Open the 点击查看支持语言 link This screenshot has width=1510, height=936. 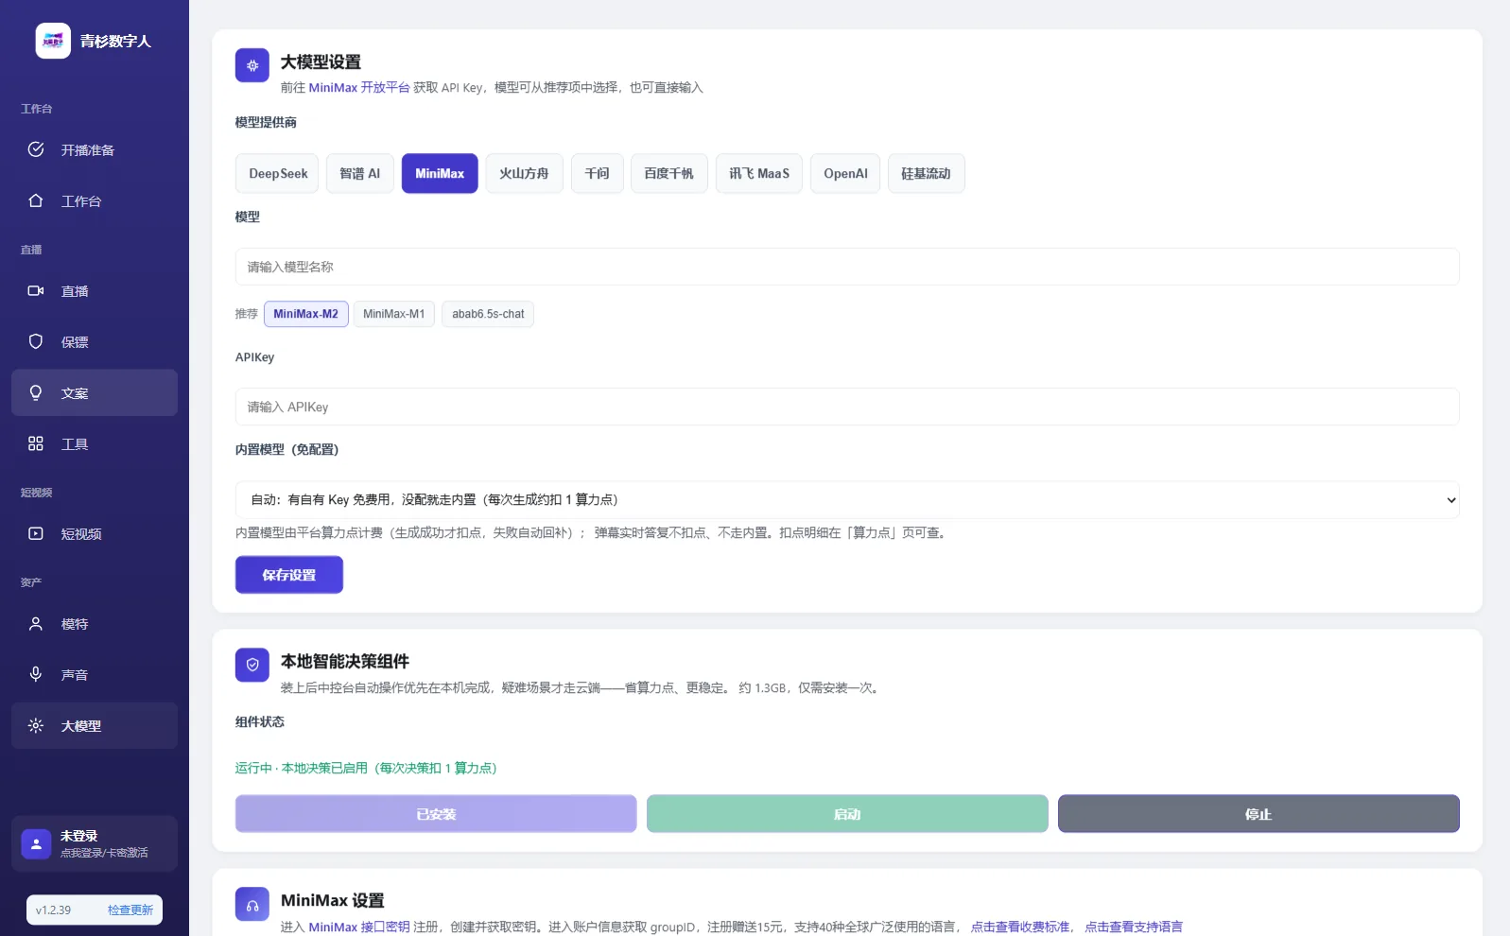1134,927
